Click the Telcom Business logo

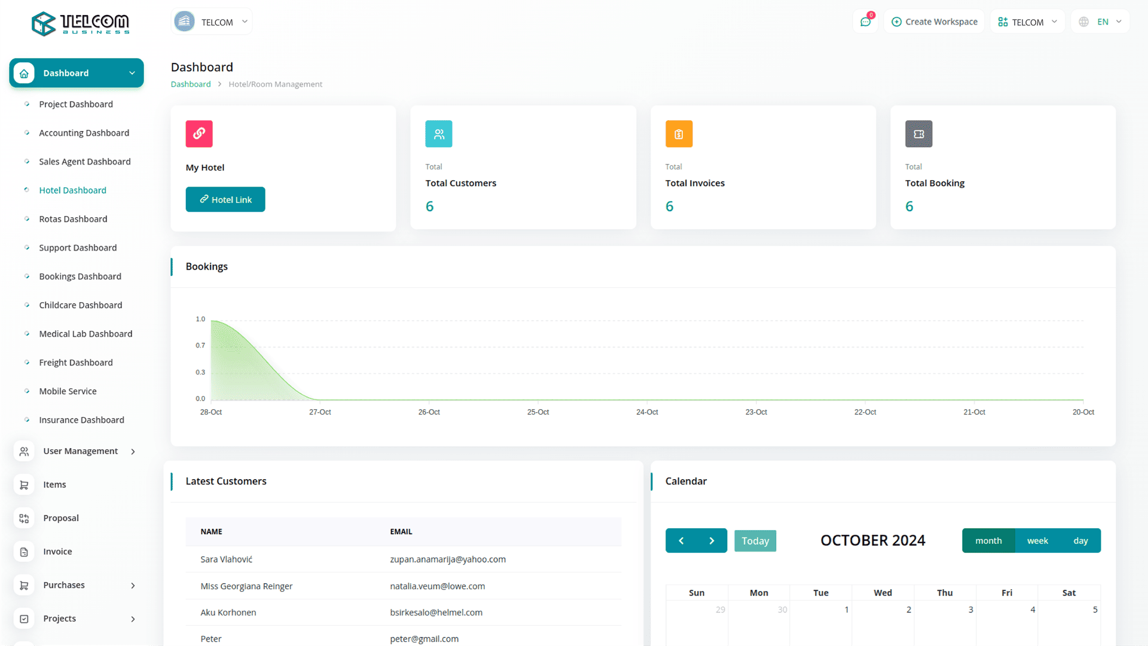[x=80, y=24]
